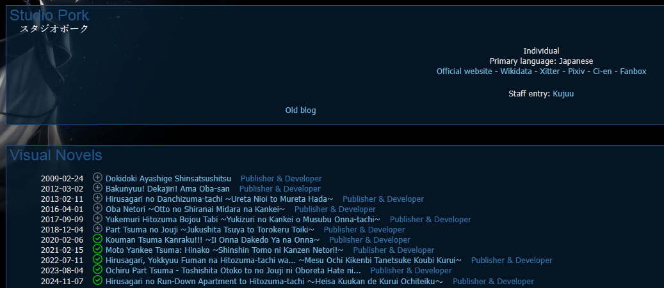Click plus icon for Hirusagari no Danchizuma-tachi

click(98, 198)
